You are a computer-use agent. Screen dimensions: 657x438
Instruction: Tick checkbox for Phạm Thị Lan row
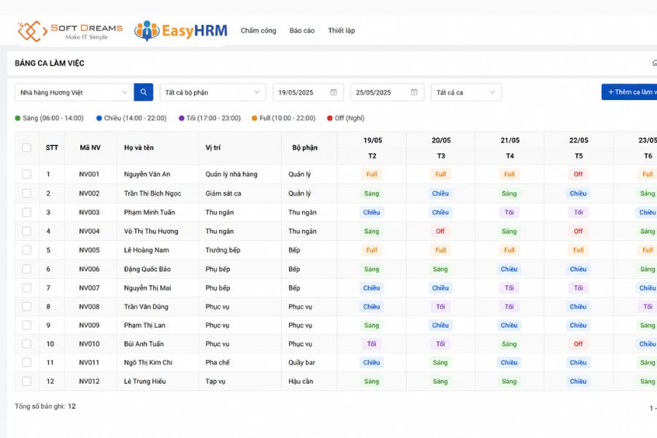(26, 325)
